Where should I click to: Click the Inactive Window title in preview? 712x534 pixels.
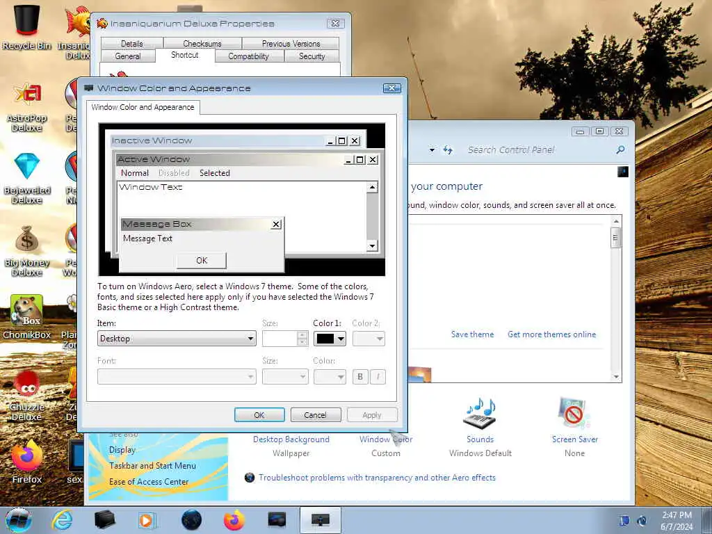pyautogui.click(x=152, y=140)
